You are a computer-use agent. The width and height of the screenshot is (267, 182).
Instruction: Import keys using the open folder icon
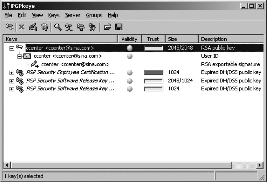coord(108,27)
